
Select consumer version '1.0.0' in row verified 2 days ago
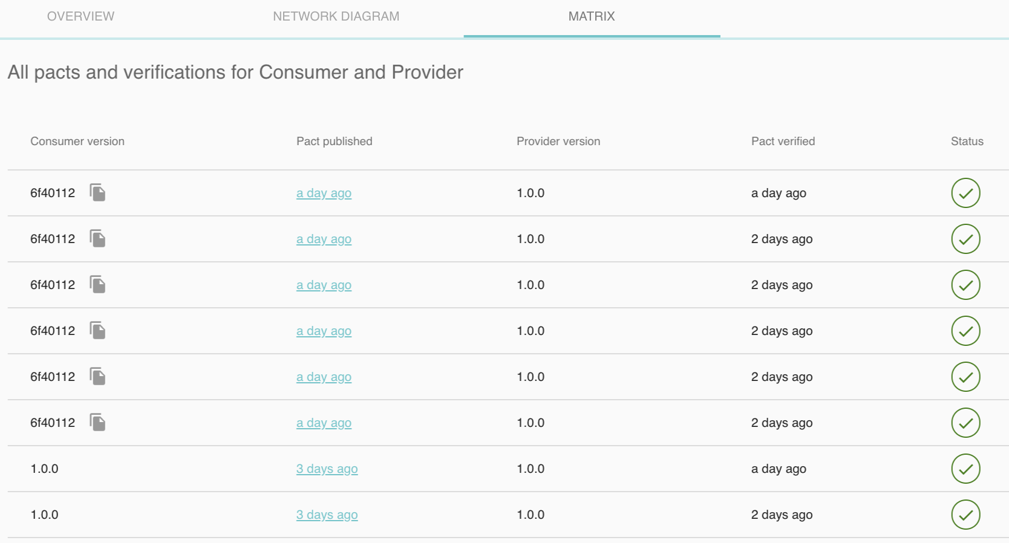click(44, 515)
